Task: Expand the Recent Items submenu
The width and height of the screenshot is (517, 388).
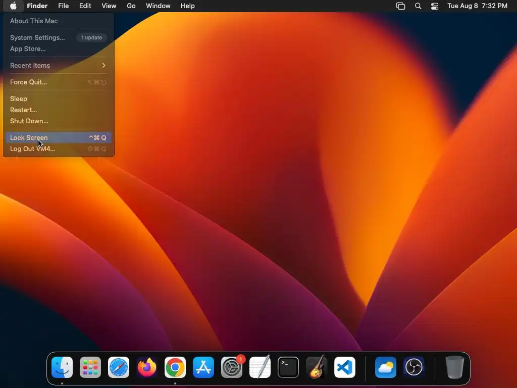Action: point(59,65)
